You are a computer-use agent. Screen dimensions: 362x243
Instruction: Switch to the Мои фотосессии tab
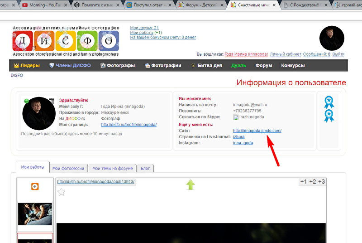[x=68, y=168]
